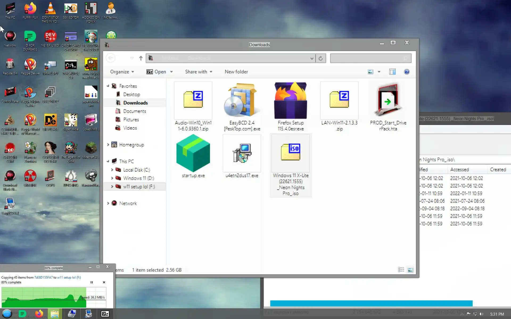Screen dimensions: 511x319
Task: Expand the Local Disk (C:) tree node
Action: click(x=112, y=170)
